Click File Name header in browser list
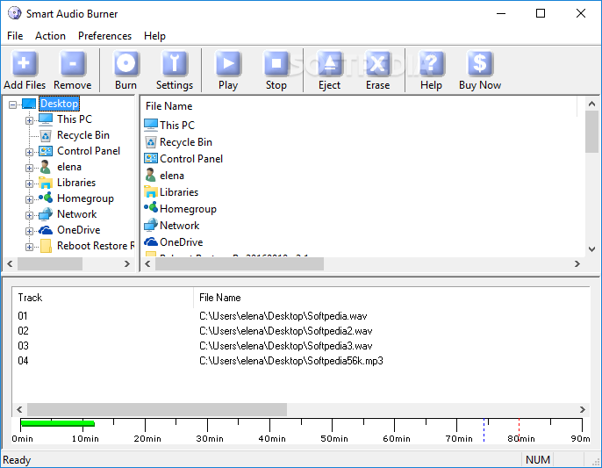The height and width of the screenshot is (468, 602). (x=168, y=106)
